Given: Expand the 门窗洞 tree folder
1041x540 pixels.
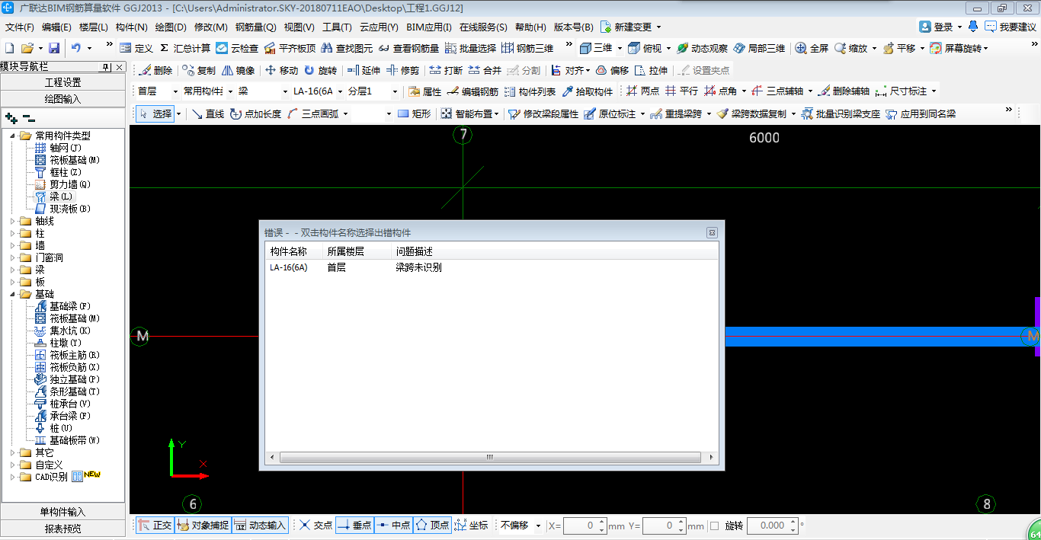Looking at the screenshot, I should 13,258.
